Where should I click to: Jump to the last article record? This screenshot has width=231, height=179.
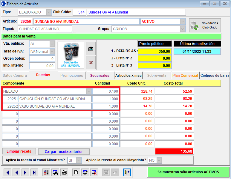(34, 172)
